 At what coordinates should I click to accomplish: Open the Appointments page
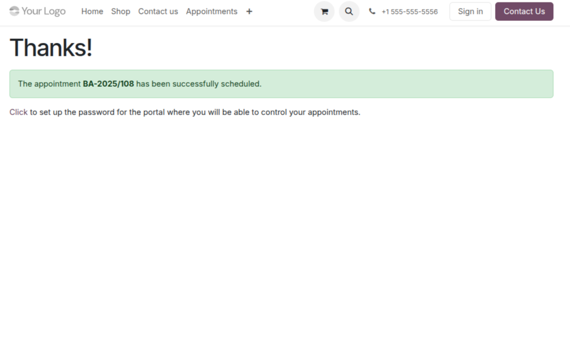pyautogui.click(x=211, y=12)
